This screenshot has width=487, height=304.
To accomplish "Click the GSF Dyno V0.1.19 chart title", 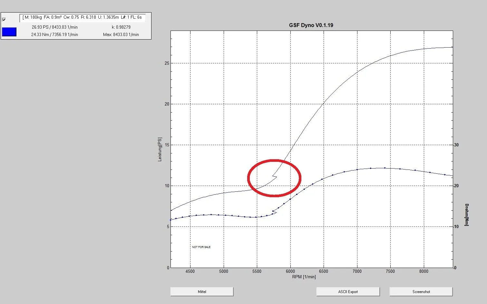I will pyautogui.click(x=311, y=25).
